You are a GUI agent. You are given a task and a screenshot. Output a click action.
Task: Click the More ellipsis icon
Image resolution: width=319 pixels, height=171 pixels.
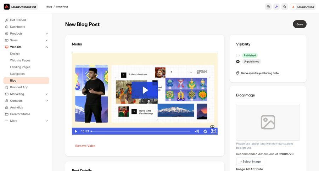7,121
